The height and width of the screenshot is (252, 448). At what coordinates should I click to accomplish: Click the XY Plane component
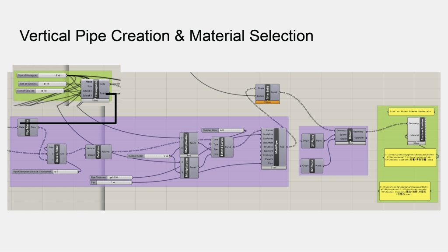click(x=313, y=140)
